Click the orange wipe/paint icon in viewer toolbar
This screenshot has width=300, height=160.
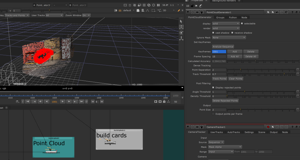tap(179, 11)
